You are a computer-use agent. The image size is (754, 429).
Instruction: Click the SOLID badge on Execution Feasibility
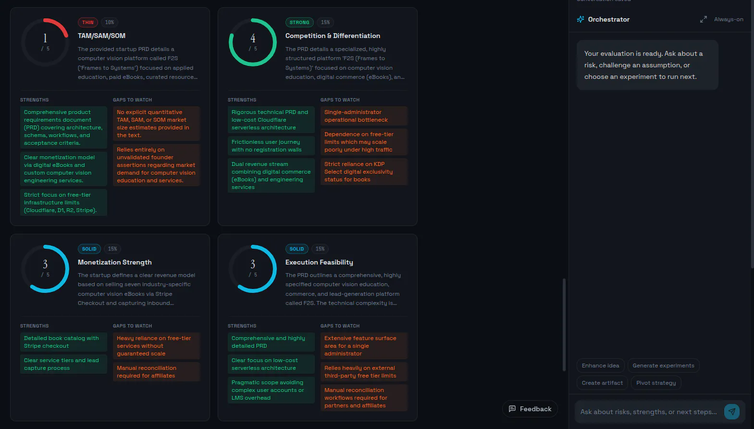[x=297, y=249]
